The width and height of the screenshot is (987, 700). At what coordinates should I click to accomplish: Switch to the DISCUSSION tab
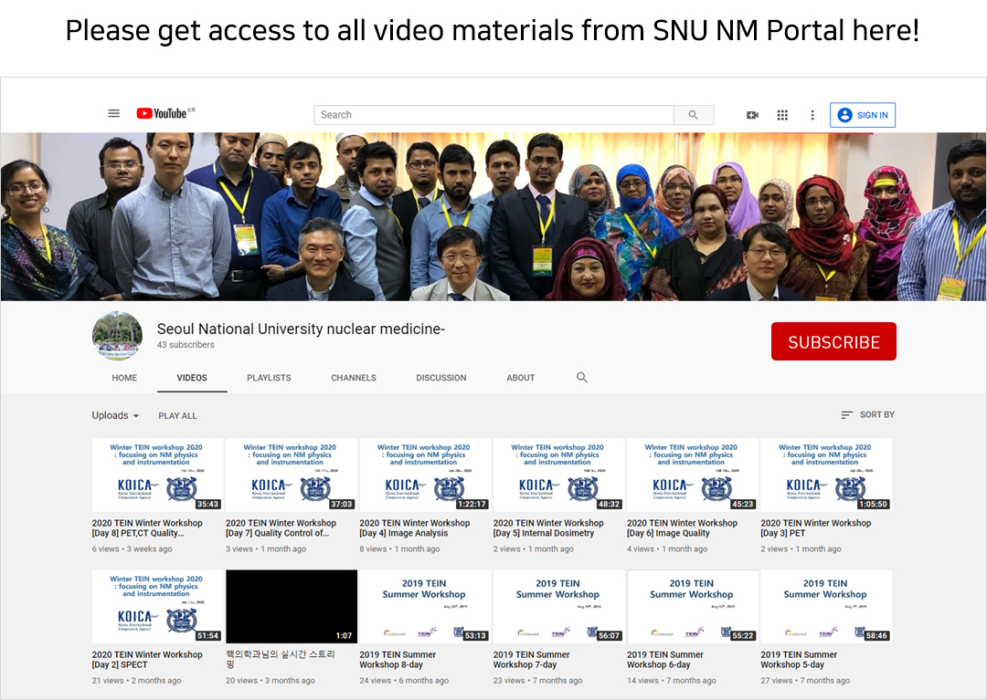(441, 377)
